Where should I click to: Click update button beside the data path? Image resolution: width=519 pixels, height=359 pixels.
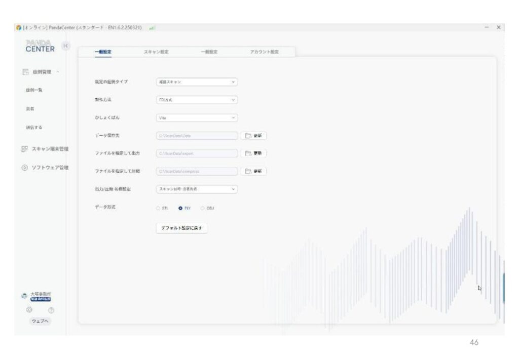[254, 136]
